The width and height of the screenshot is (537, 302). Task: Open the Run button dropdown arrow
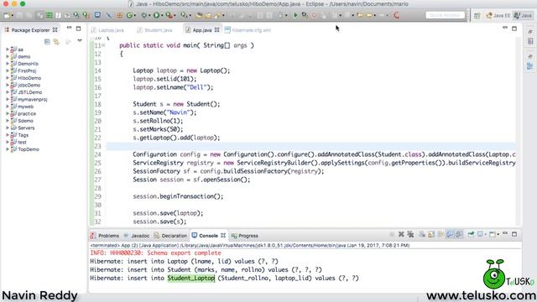click(162, 16)
